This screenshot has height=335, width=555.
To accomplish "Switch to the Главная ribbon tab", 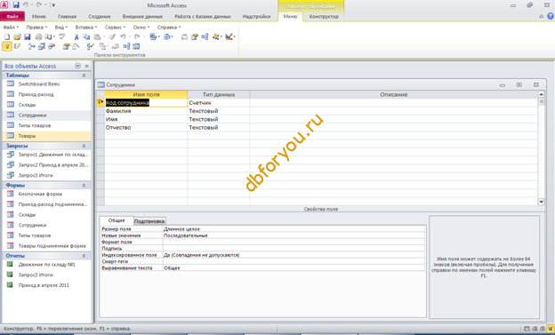I will point(67,16).
